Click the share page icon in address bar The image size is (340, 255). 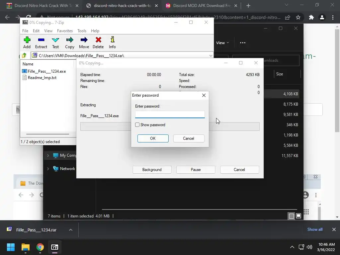tap(288, 17)
